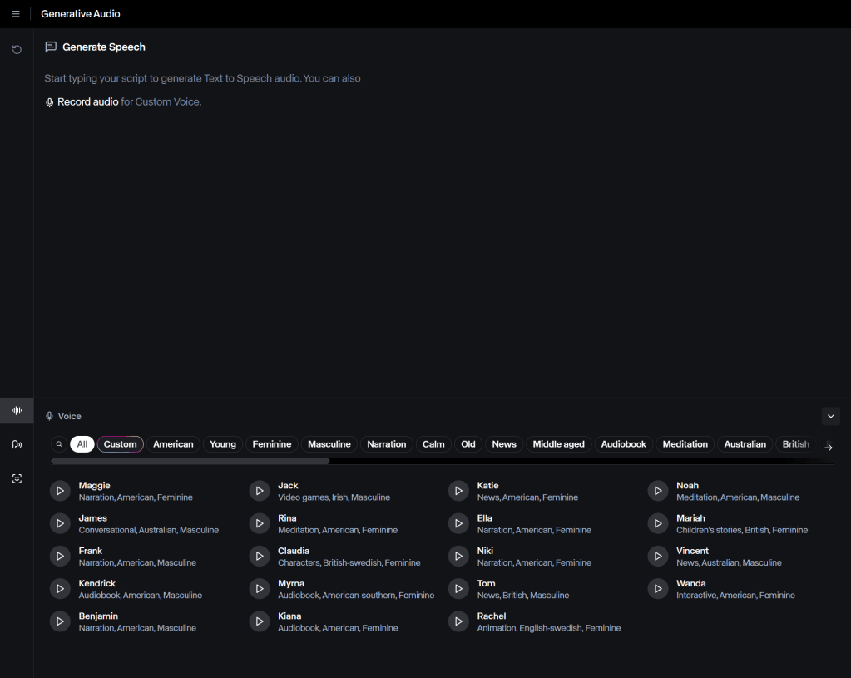Click the voice search magnifier icon
The height and width of the screenshot is (678, 851).
click(x=59, y=444)
